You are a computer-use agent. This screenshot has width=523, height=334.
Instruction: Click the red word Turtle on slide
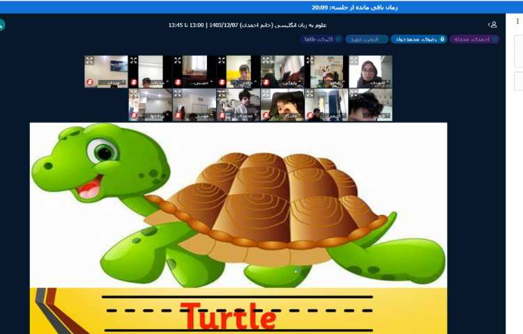pyautogui.click(x=229, y=316)
